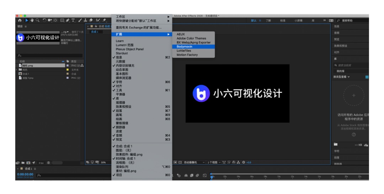Toggle the 预览 panel menu item
Screen dimensions: 384x194
[142, 139]
